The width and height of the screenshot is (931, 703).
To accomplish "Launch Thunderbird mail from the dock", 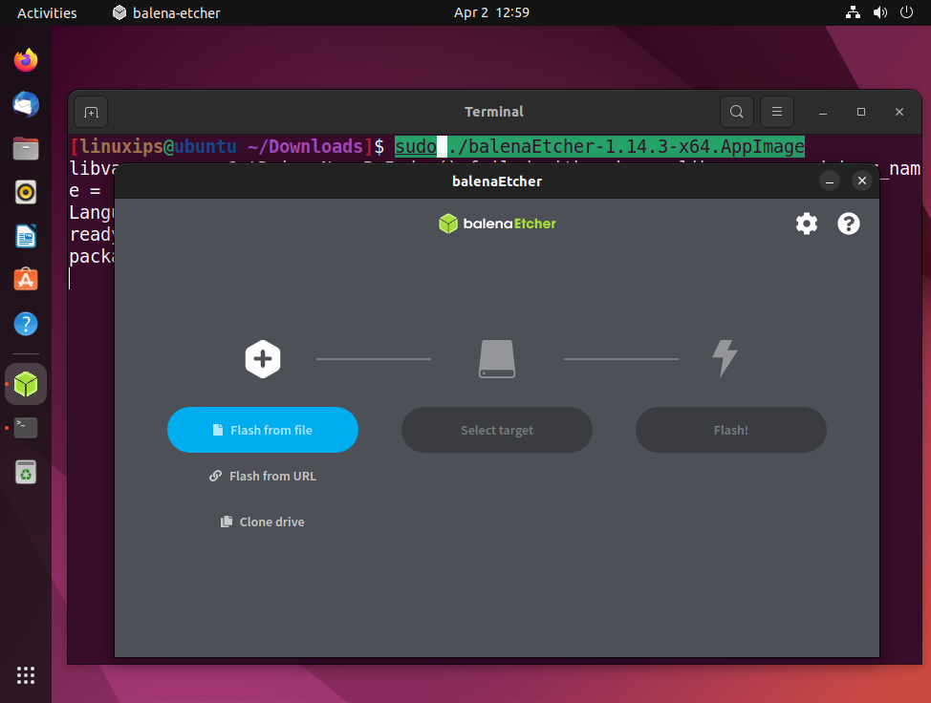I will point(26,104).
